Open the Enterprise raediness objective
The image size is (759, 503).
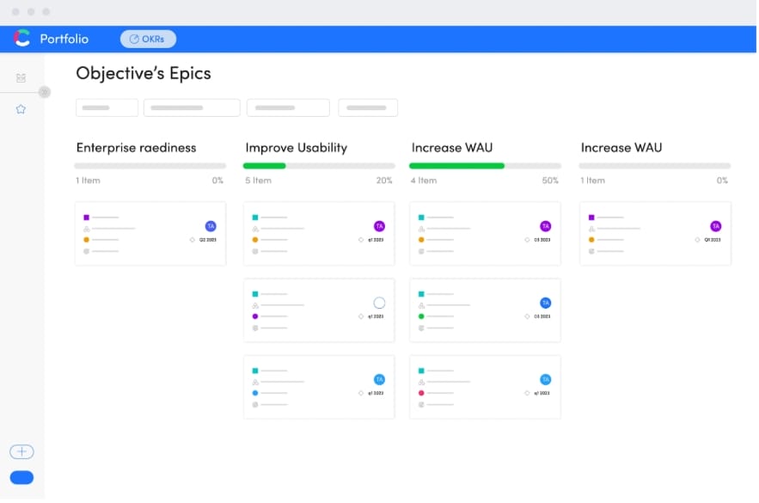138,148
